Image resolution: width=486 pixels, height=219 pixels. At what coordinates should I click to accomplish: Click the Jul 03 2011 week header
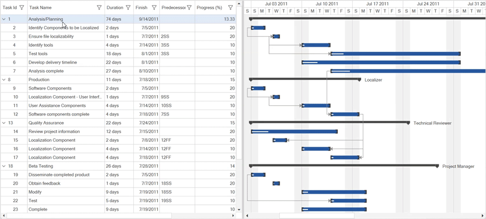pos(276,4)
